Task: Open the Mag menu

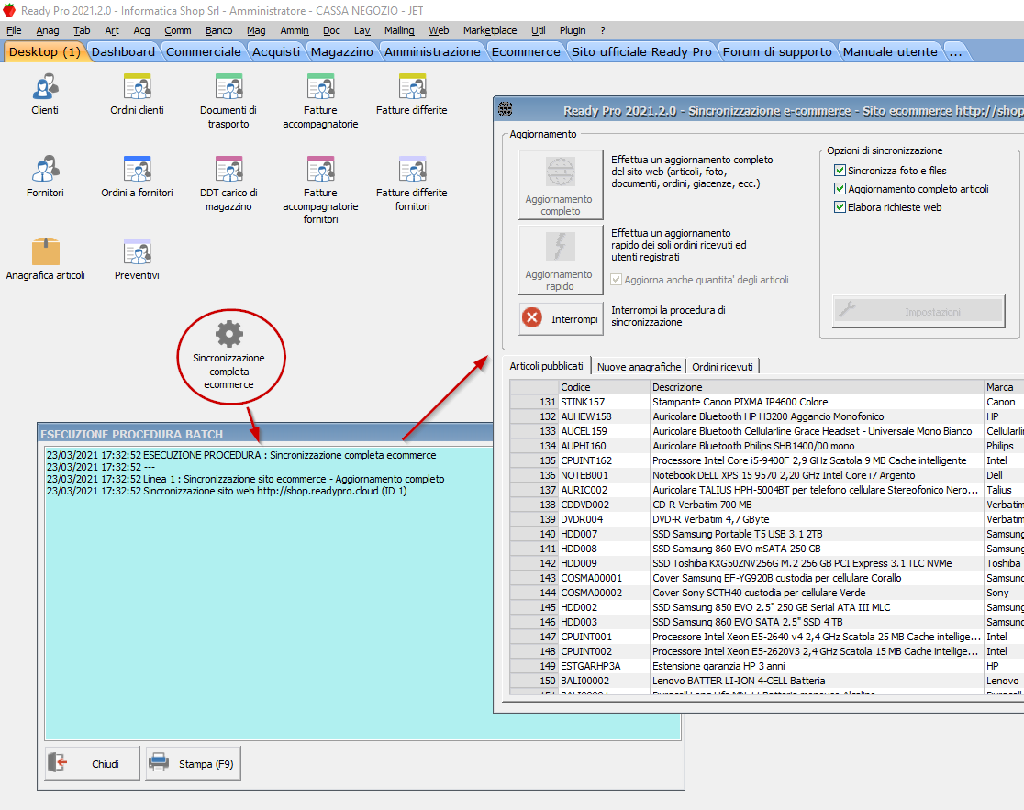Action: click(256, 30)
